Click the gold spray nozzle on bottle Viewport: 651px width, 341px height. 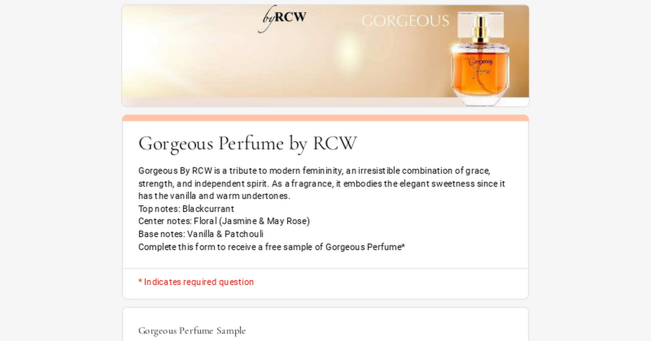pyautogui.click(x=480, y=31)
